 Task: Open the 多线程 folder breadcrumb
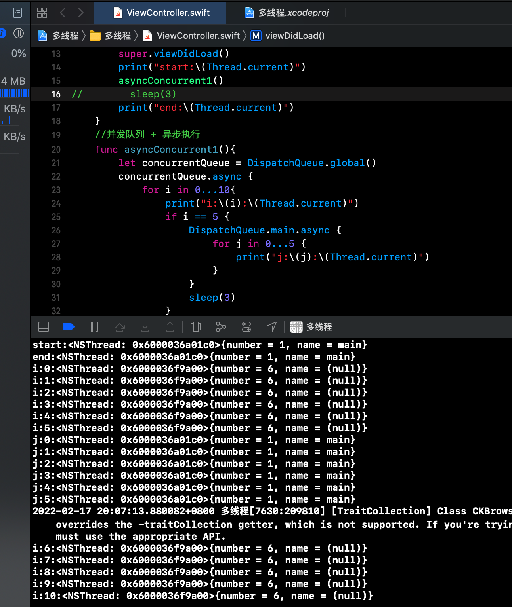click(x=110, y=36)
